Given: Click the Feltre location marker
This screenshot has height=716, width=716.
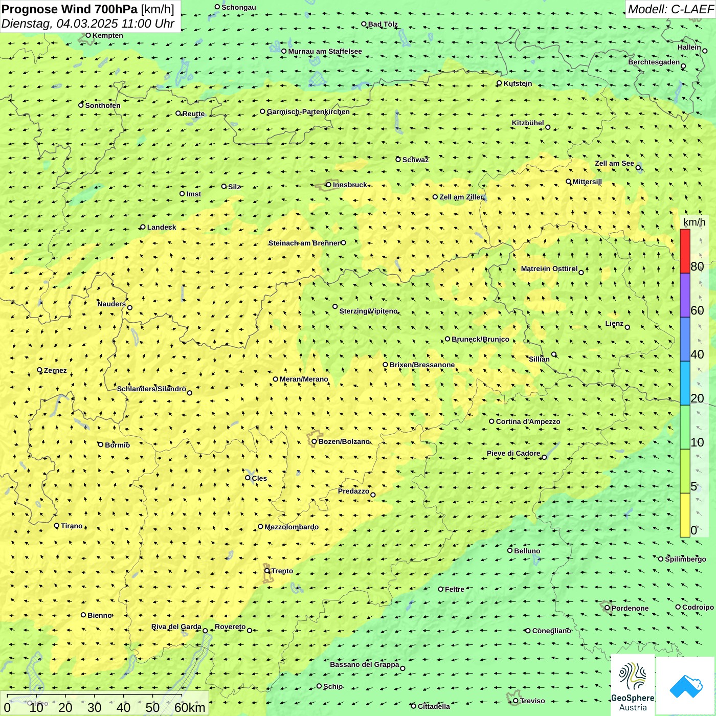Looking at the screenshot, I should [440, 589].
